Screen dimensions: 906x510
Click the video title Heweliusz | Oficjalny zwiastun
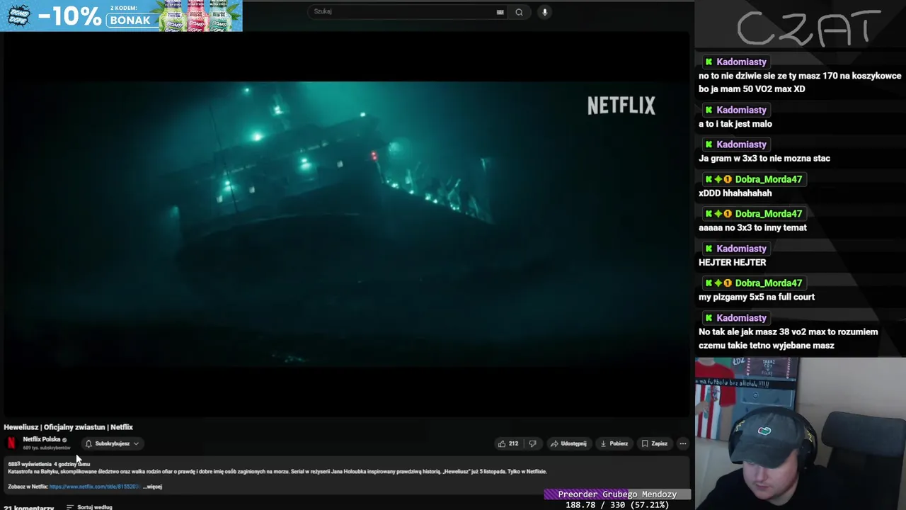pyautogui.click(x=68, y=427)
